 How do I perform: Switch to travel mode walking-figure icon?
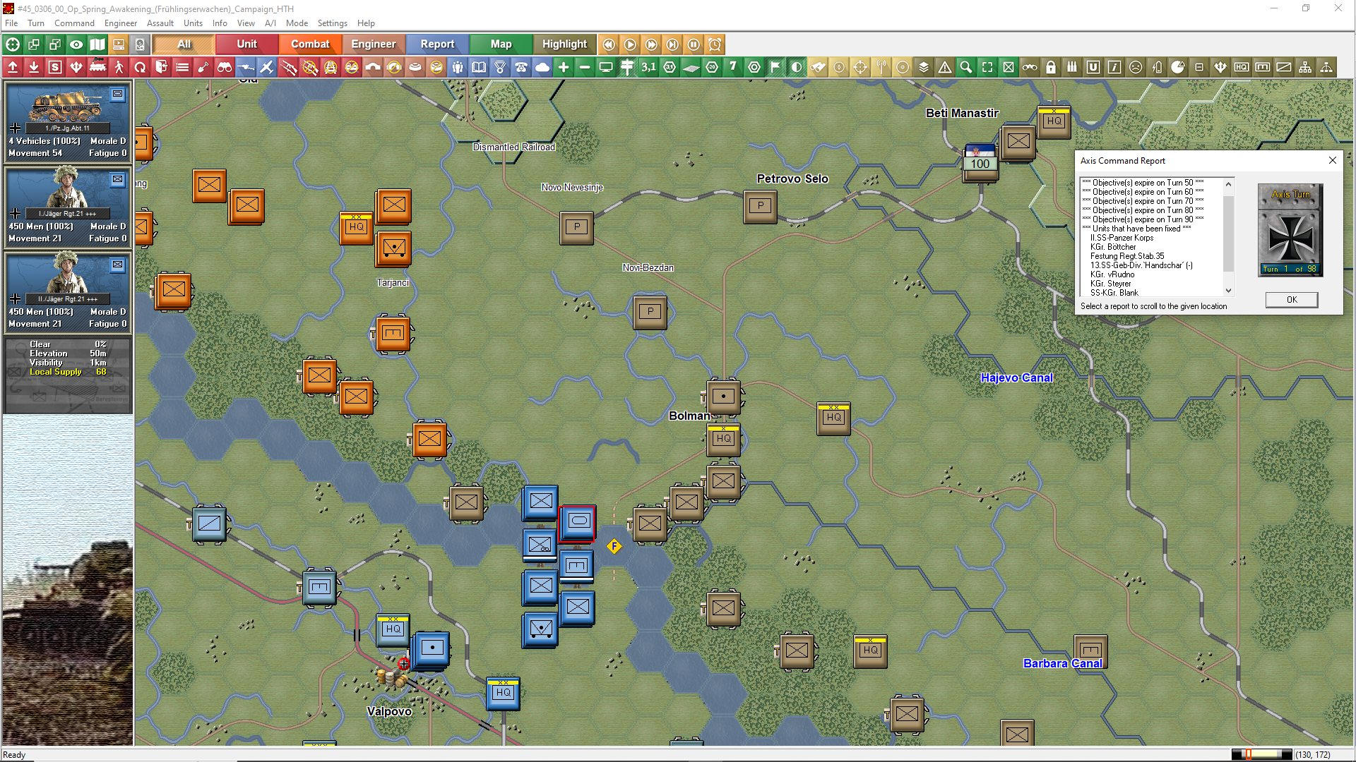click(119, 67)
